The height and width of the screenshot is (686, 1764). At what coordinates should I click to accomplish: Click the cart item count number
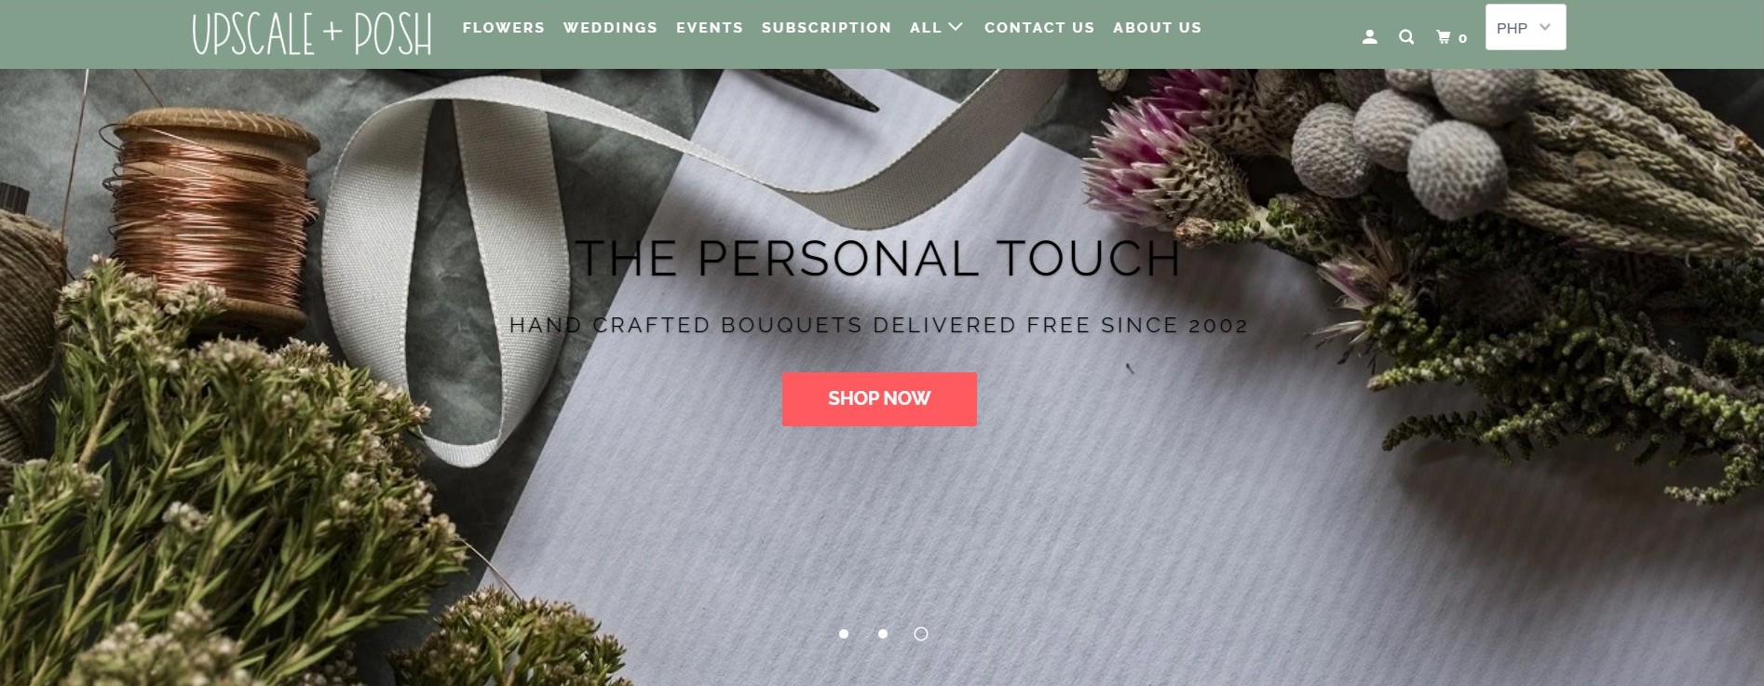(x=1462, y=38)
